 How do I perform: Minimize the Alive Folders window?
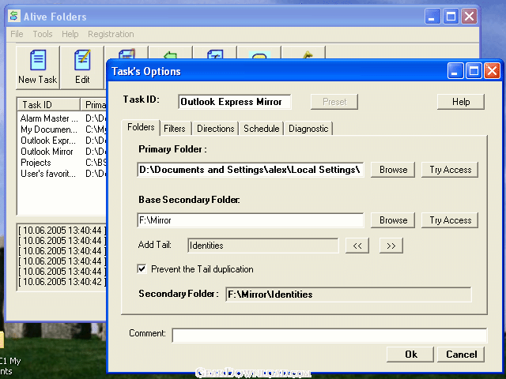click(x=432, y=16)
